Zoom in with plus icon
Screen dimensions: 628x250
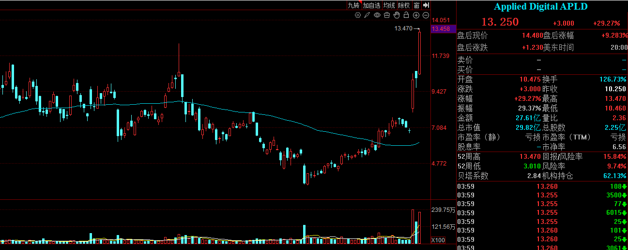point(416,15)
